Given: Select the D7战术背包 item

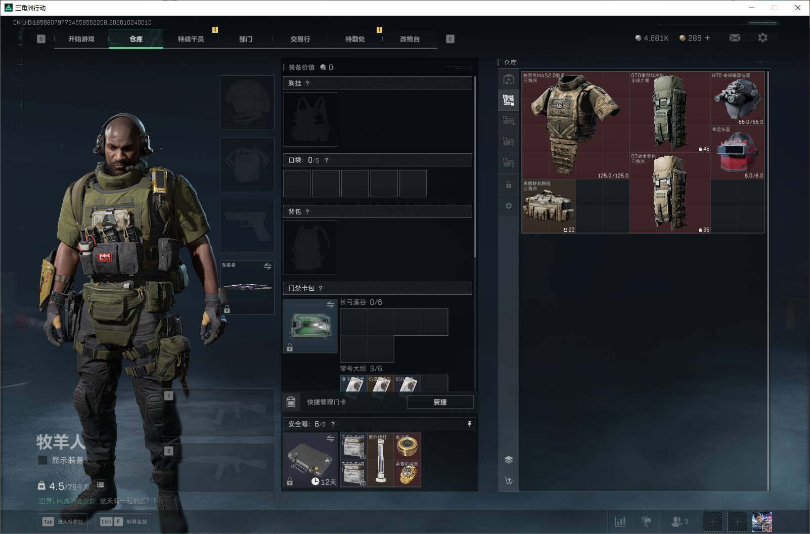Looking at the screenshot, I should [670, 193].
